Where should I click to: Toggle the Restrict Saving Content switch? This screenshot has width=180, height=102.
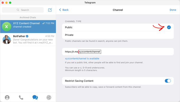[168, 81]
